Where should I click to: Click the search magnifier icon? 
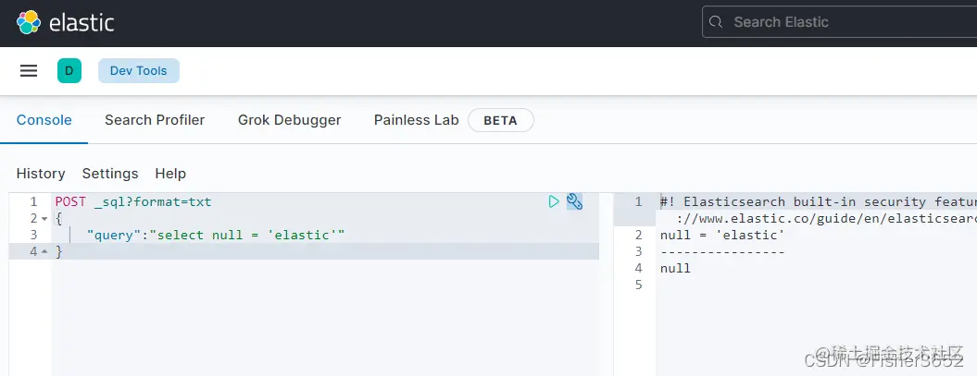(x=716, y=22)
